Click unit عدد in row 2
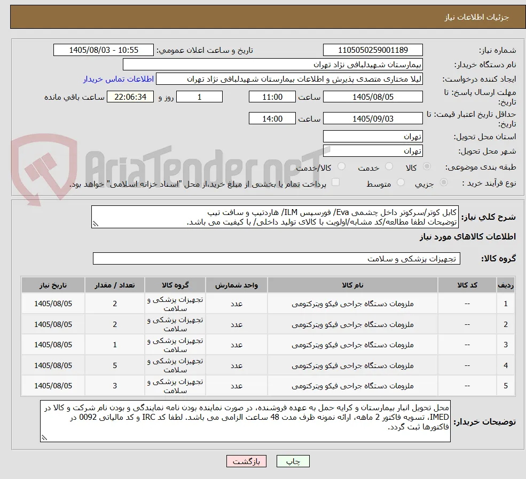526x479 pixels. (237, 324)
